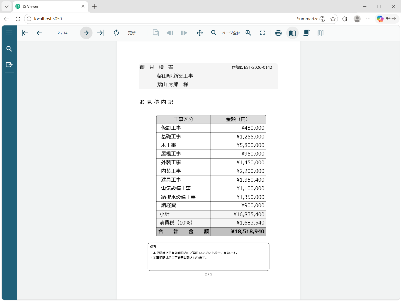The height and width of the screenshot is (301, 401).
Task: Open the export panel in sidebar
Action: (x=9, y=65)
